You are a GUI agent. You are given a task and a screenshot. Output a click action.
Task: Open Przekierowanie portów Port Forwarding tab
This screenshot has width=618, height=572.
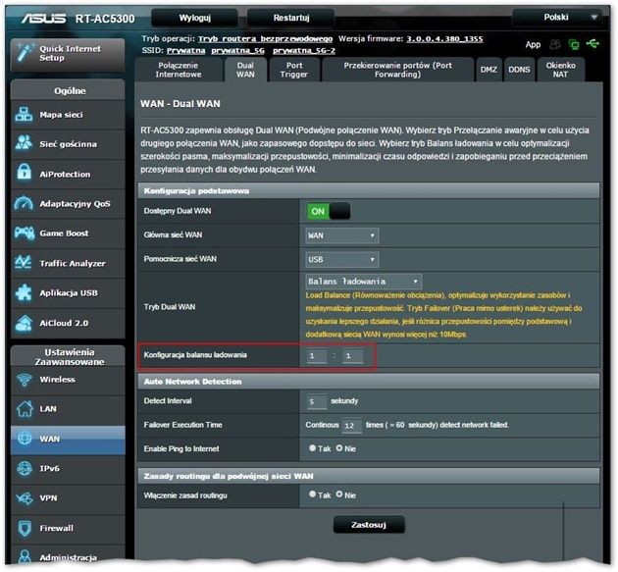click(x=397, y=70)
